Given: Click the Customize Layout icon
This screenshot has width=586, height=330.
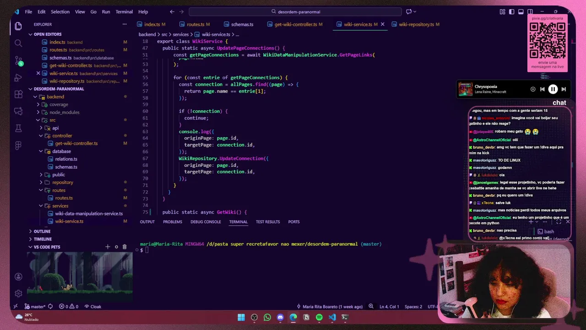Looking at the screenshot, I should point(503,12).
